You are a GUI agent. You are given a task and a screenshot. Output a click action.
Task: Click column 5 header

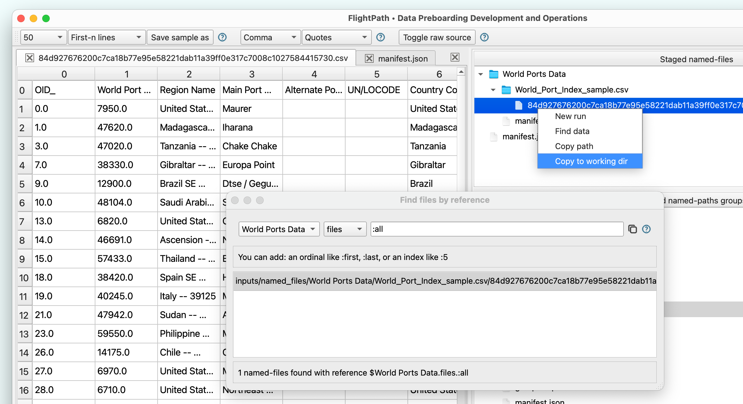377,74
